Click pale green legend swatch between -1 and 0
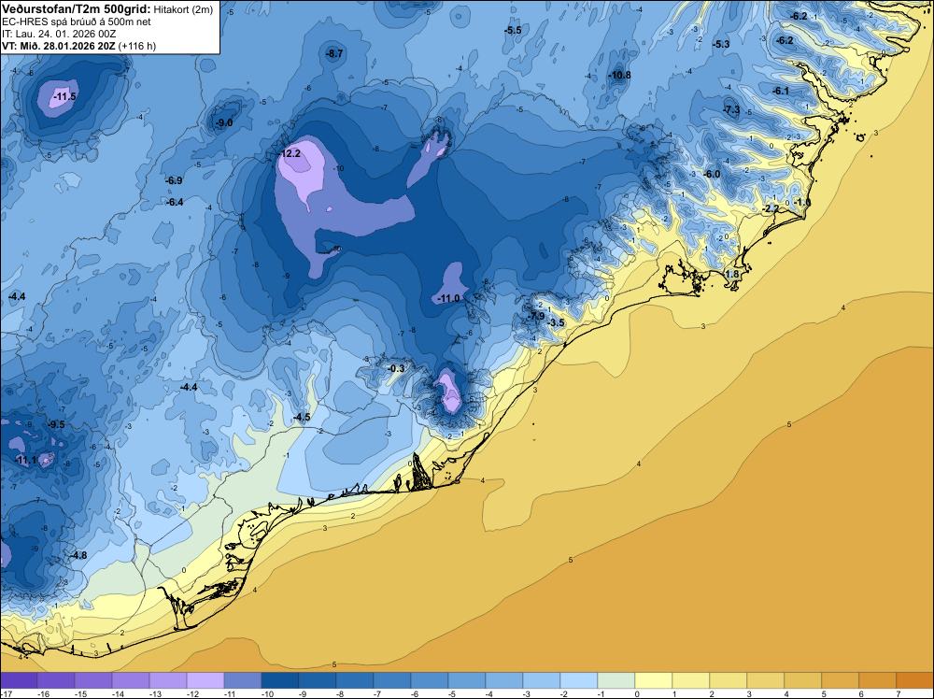 pos(616,679)
